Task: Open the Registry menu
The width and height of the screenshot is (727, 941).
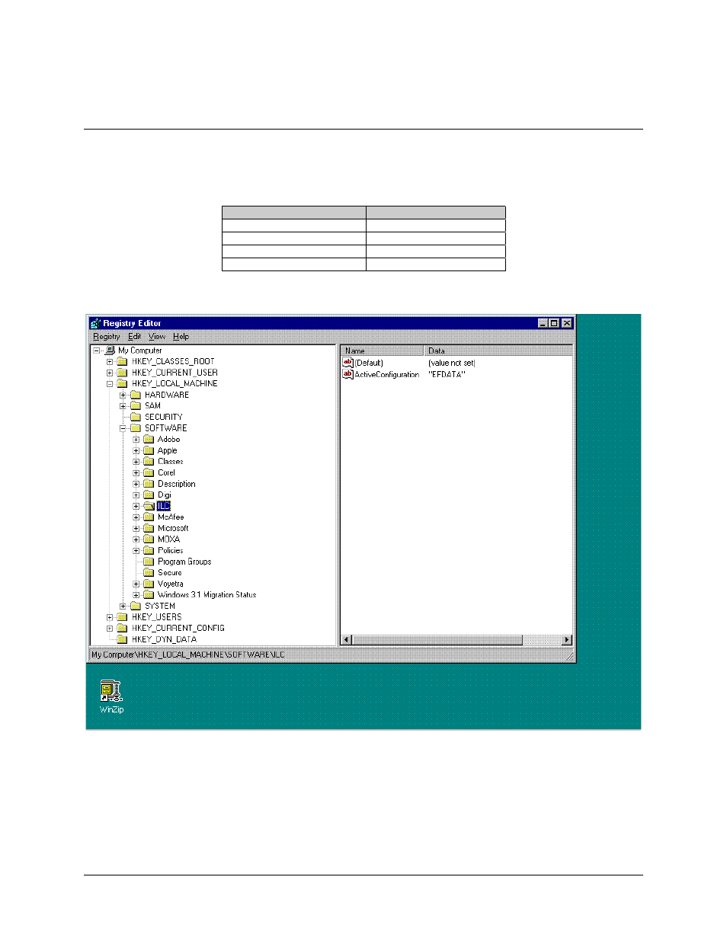Action: coord(106,337)
